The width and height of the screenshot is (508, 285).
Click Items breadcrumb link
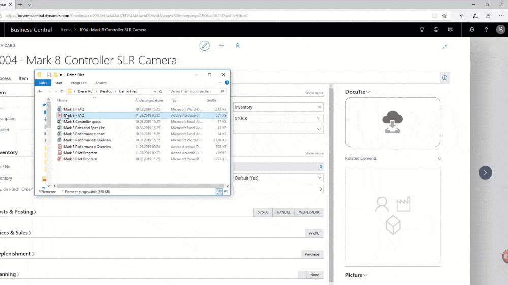click(66, 30)
